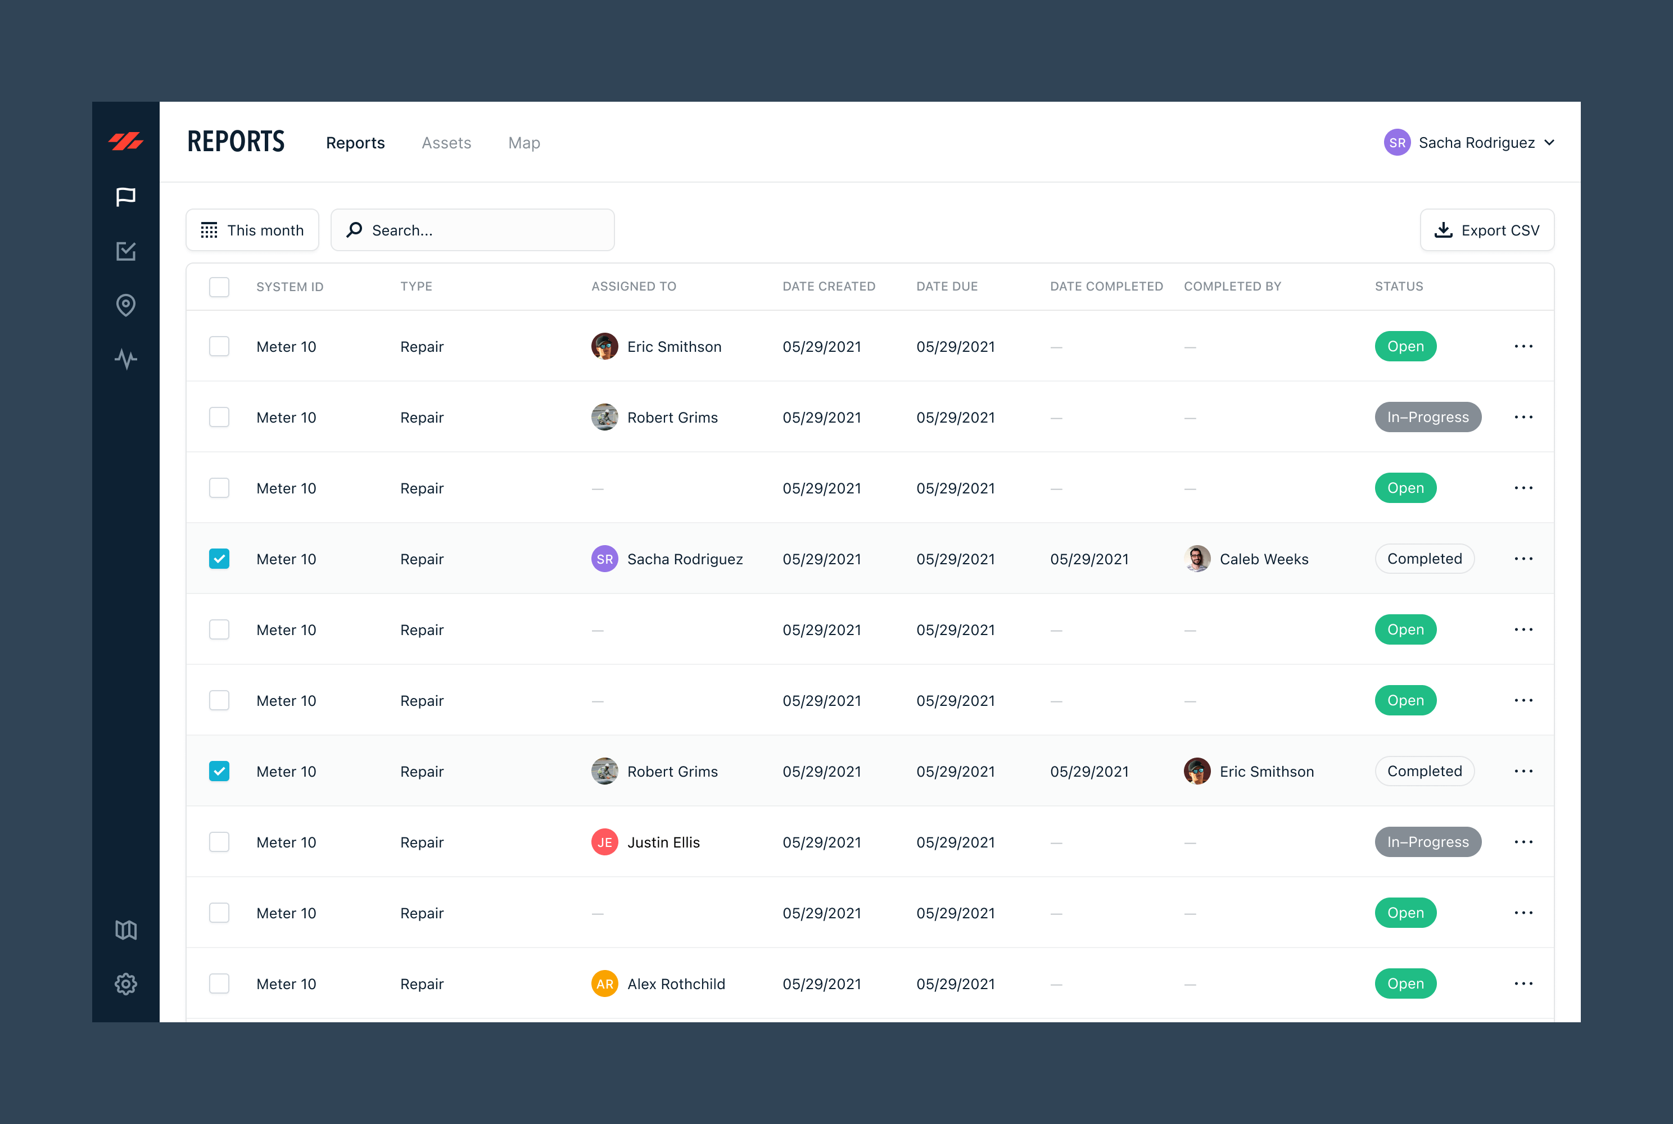Screen dimensions: 1673x1124
Task: Open row actions menu for Justin Ellis row
Action: [x=1523, y=841]
